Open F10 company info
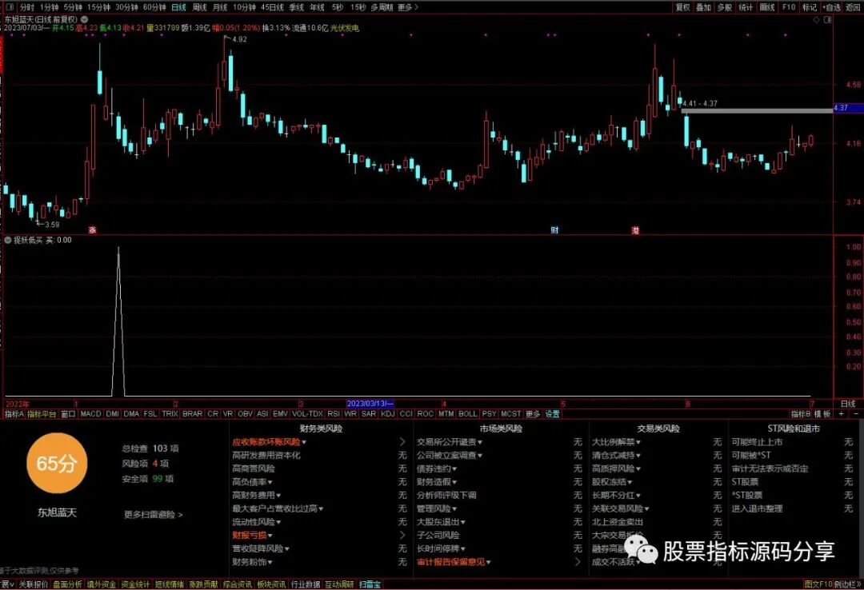Viewport: 864px width, 590px height. click(789, 7)
